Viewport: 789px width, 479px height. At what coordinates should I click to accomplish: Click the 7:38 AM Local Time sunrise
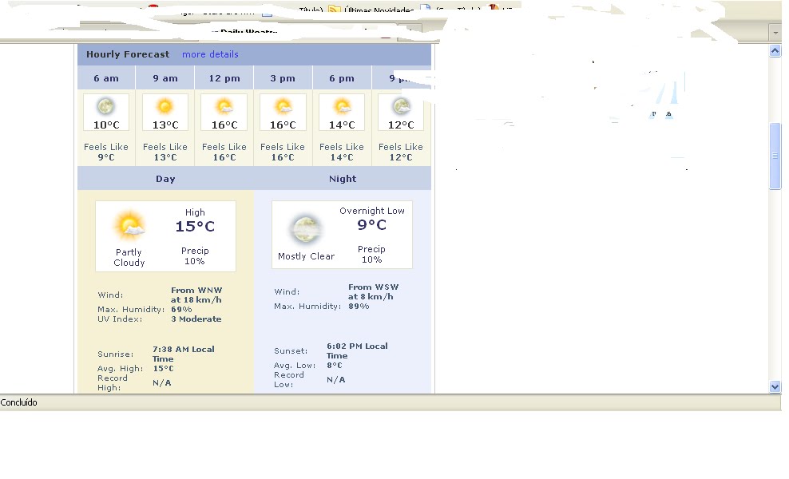coord(183,354)
